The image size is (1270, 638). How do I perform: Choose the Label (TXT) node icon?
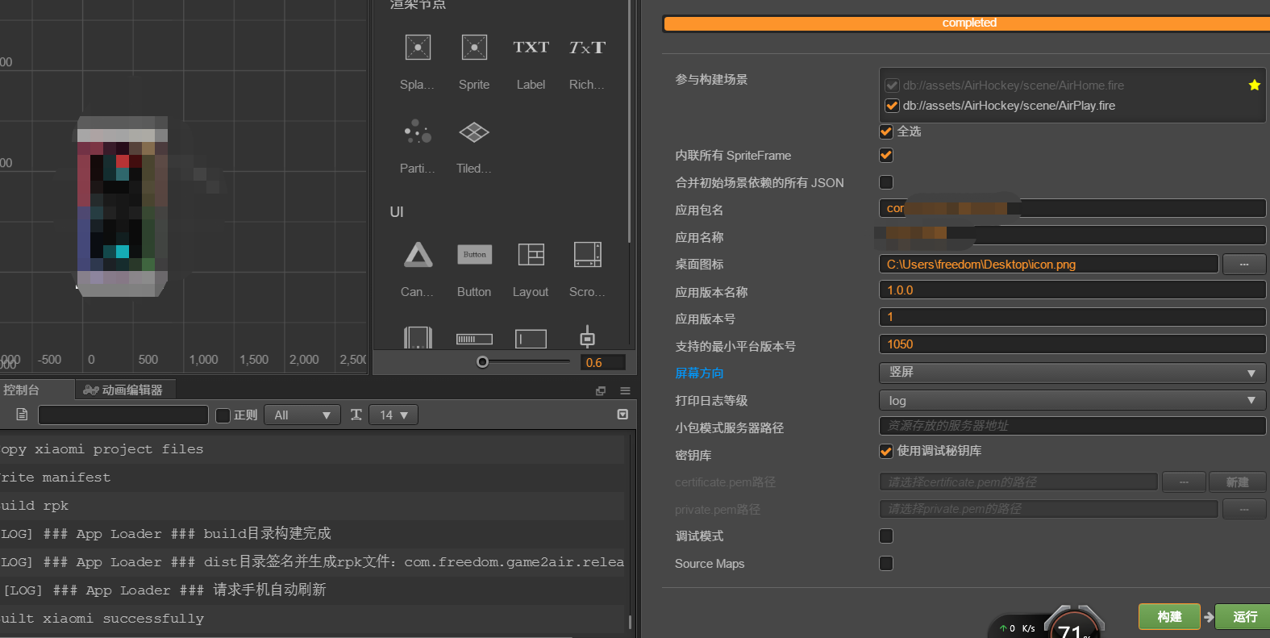point(531,48)
